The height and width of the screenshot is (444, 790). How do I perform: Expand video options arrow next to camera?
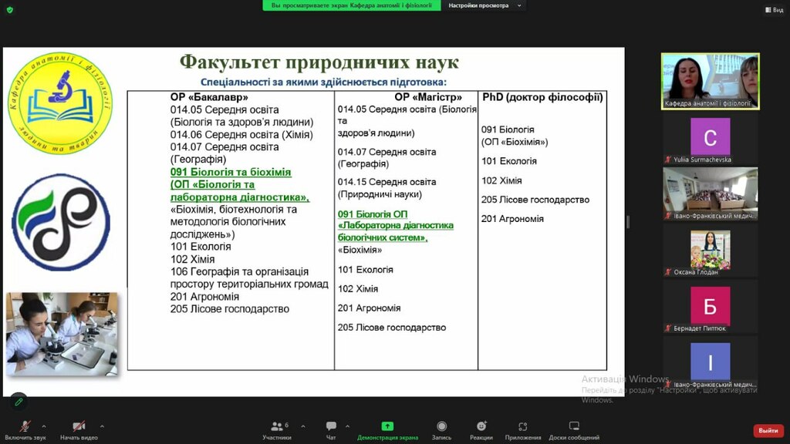[x=102, y=425]
